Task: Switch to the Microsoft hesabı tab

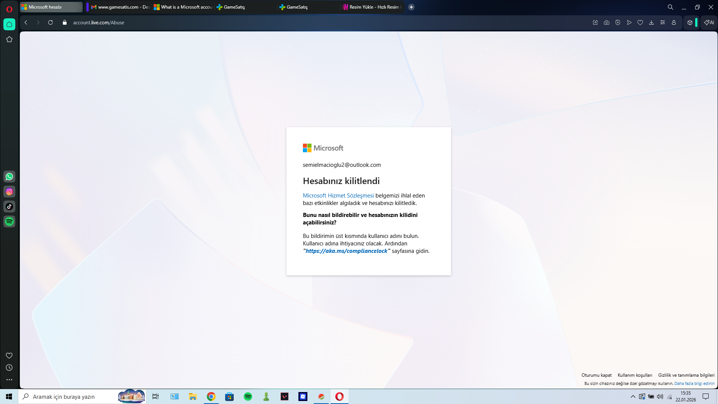Action: [x=51, y=7]
